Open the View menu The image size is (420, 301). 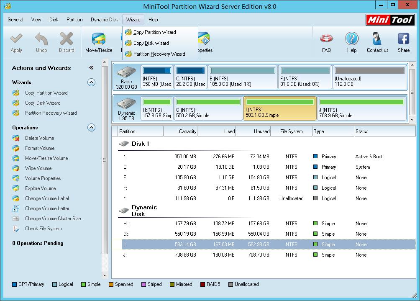point(36,20)
